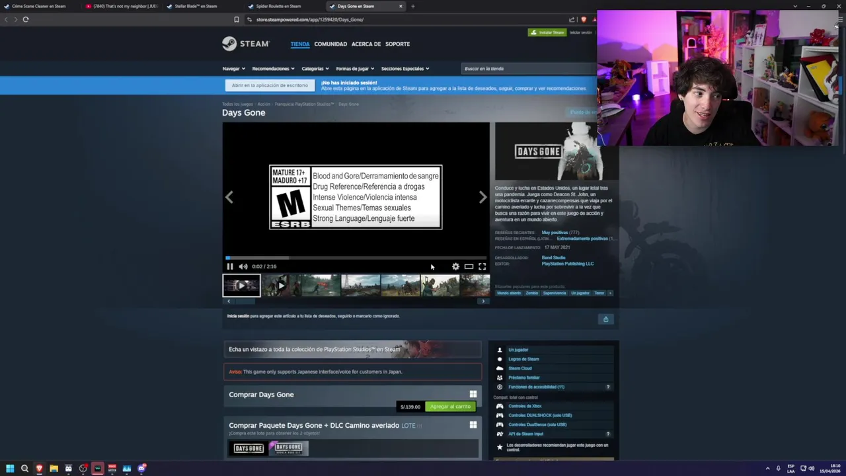Click the Controles de Xbox gamepad icon
This screenshot has height=476, width=846.
pos(500,406)
